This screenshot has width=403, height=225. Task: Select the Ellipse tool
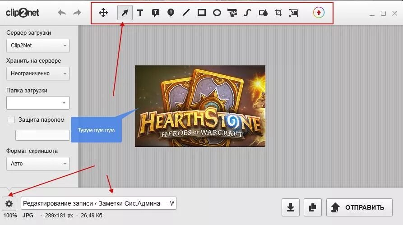coord(217,13)
